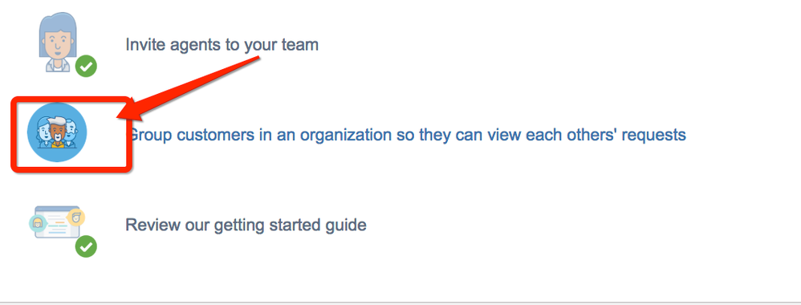Click the green checkmark on agent avatar

87,67
